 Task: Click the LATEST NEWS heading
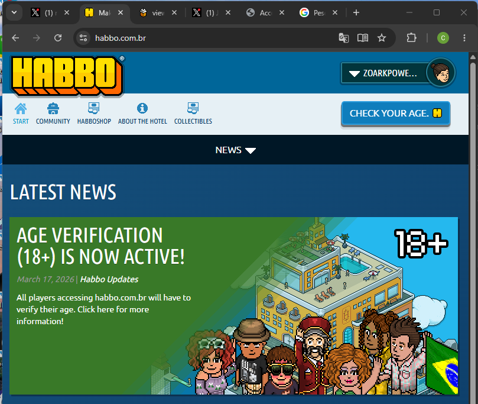tap(63, 192)
